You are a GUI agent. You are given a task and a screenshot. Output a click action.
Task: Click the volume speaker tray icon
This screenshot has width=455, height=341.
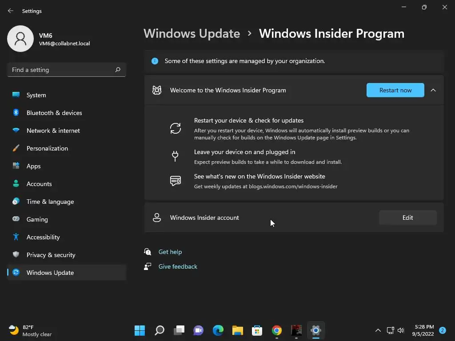tap(401, 330)
